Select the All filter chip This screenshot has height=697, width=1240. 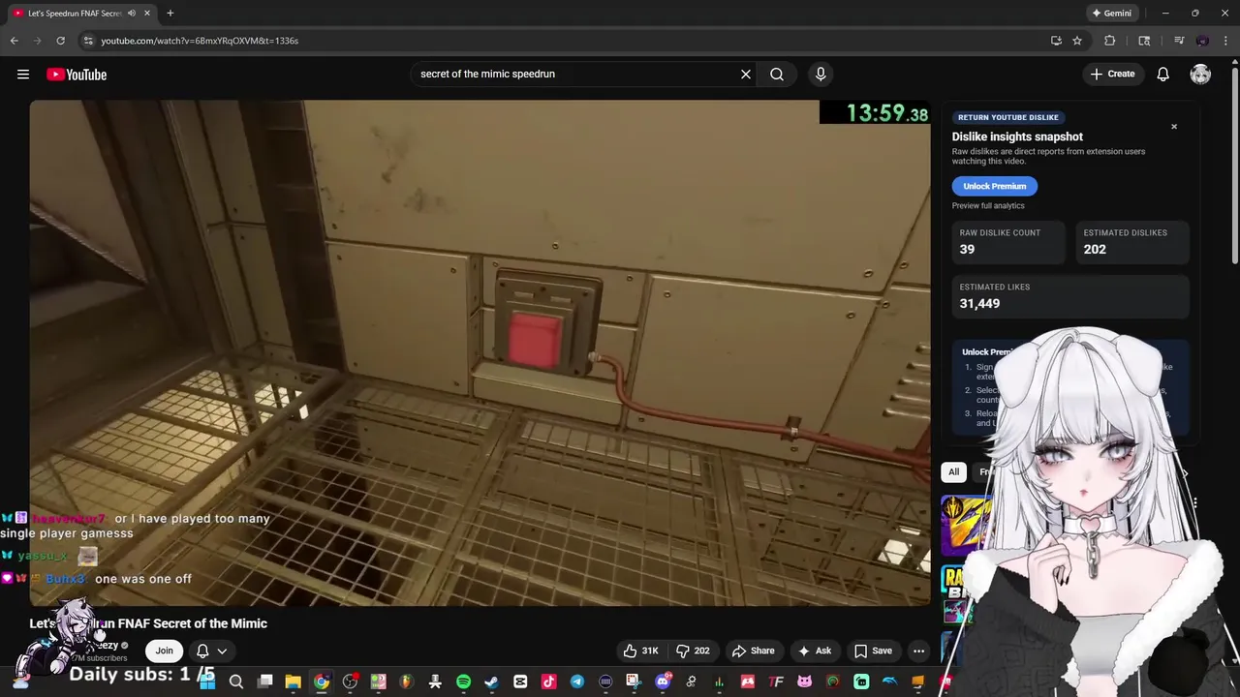coord(954,472)
